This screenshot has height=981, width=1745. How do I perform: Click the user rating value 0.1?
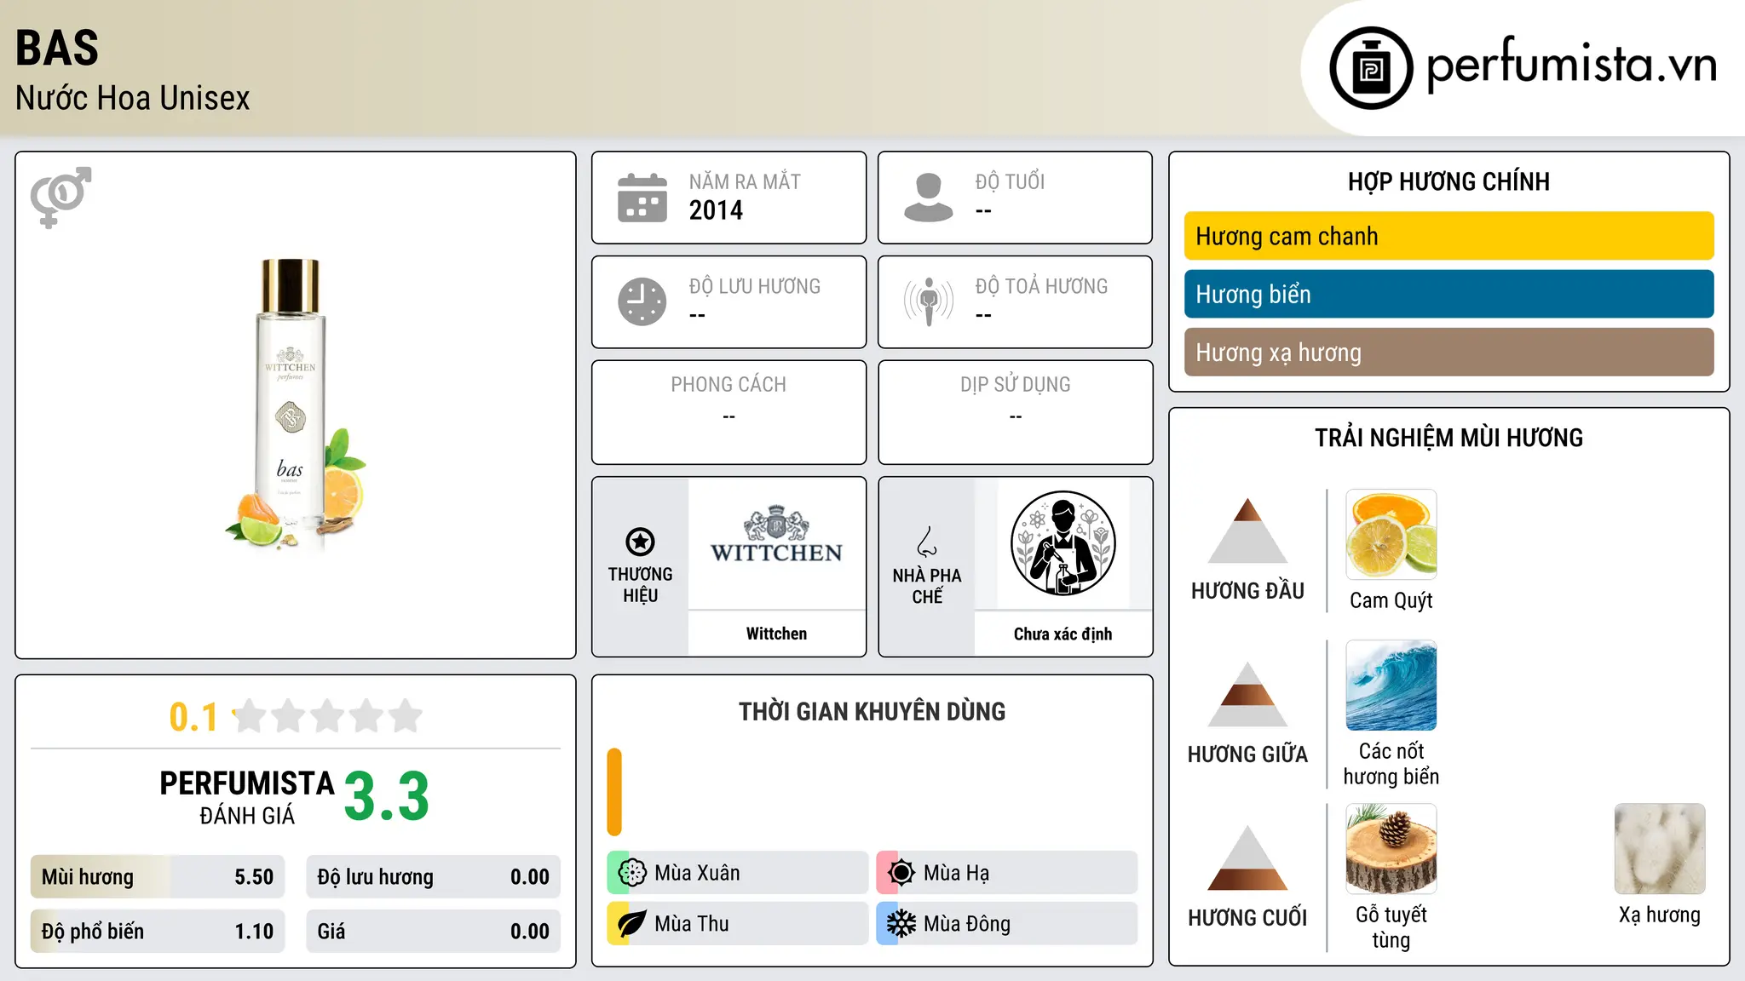click(193, 717)
